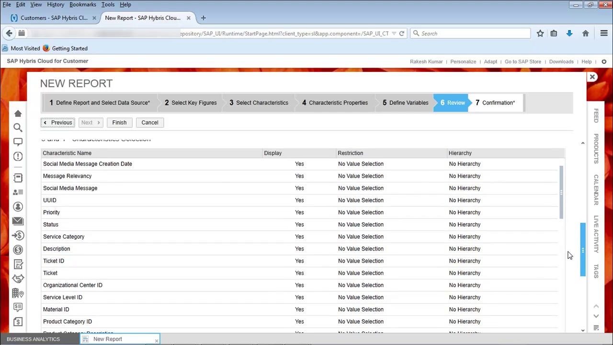Open the handshake icon in left sidebar

pyautogui.click(x=18, y=278)
